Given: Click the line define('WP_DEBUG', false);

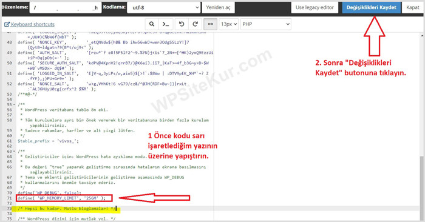Looking at the screenshot, I should [49, 193].
